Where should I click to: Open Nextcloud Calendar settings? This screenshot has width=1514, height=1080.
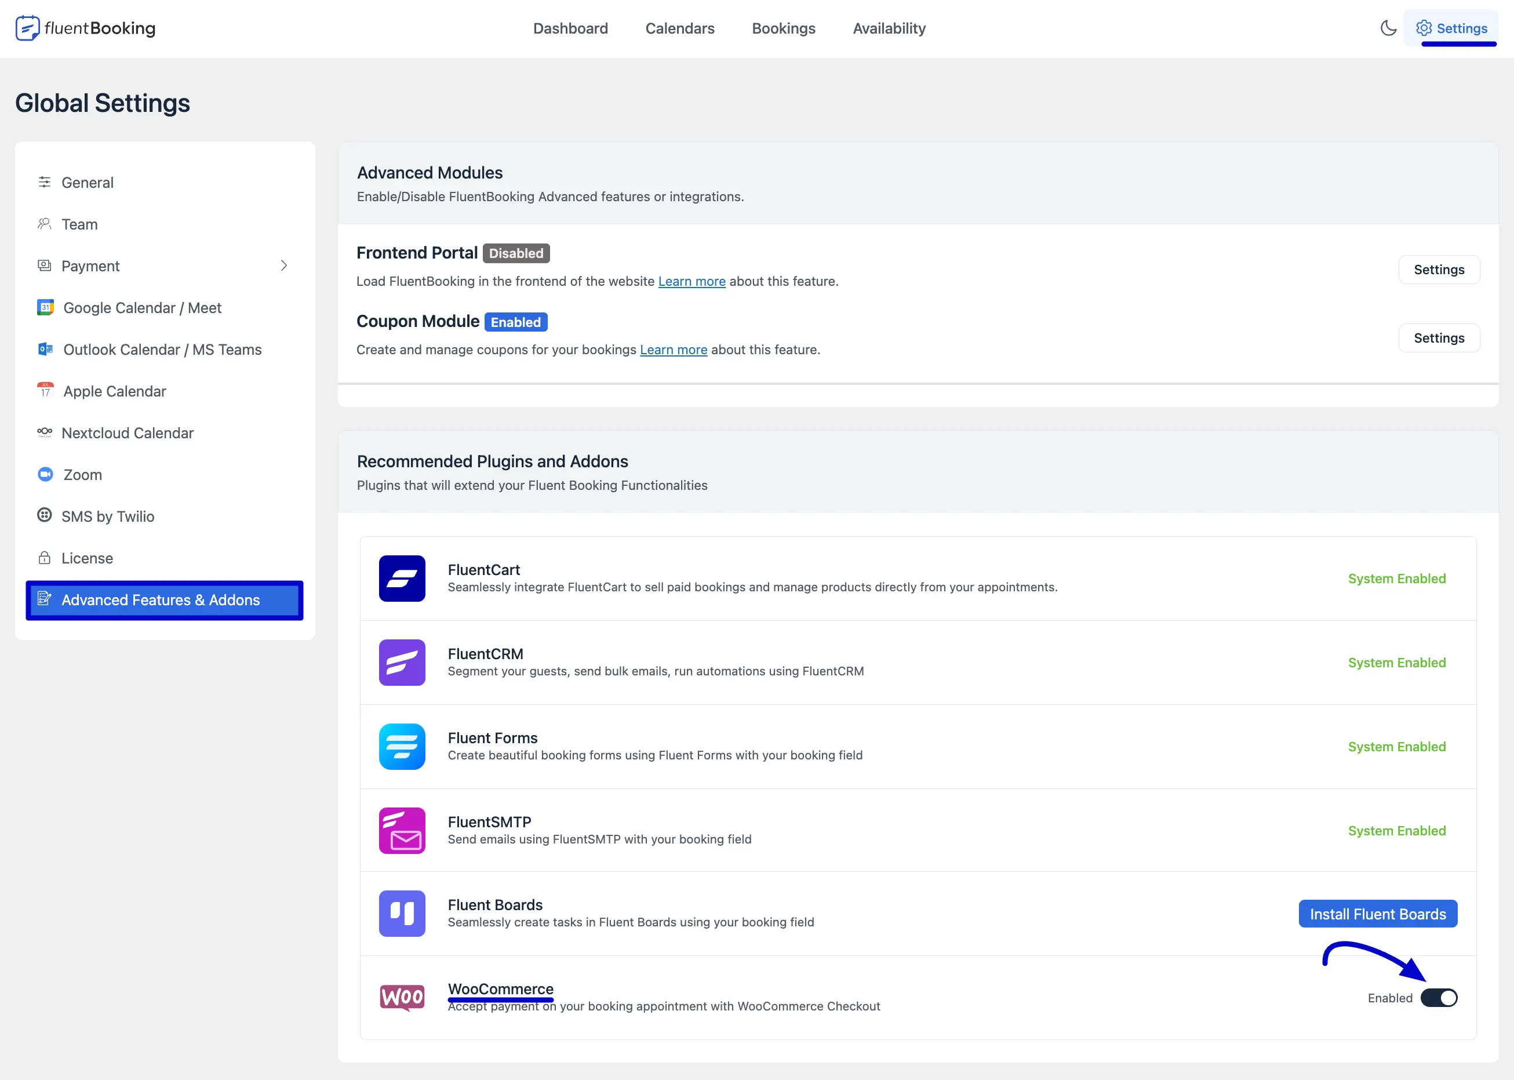point(164,433)
